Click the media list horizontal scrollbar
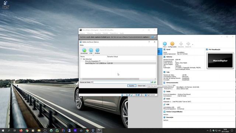 click(111, 79)
